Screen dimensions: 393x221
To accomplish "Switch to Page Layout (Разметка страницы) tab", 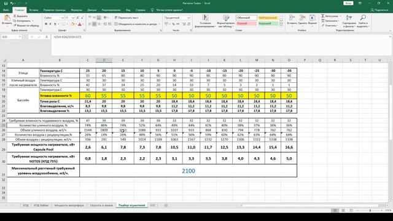I will (x=55, y=10).
